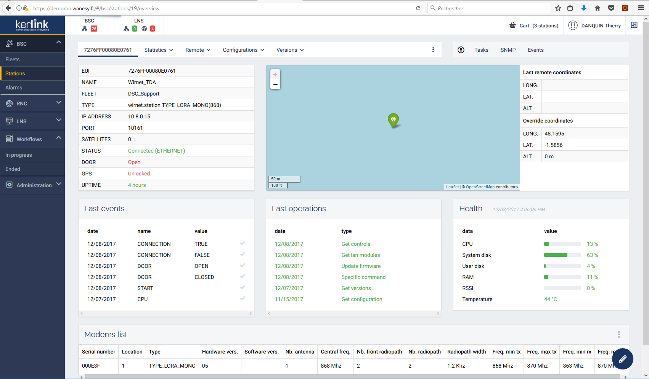Zoom out on the map
The height and width of the screenshot is (379, 649).
(x=275, y=84)
